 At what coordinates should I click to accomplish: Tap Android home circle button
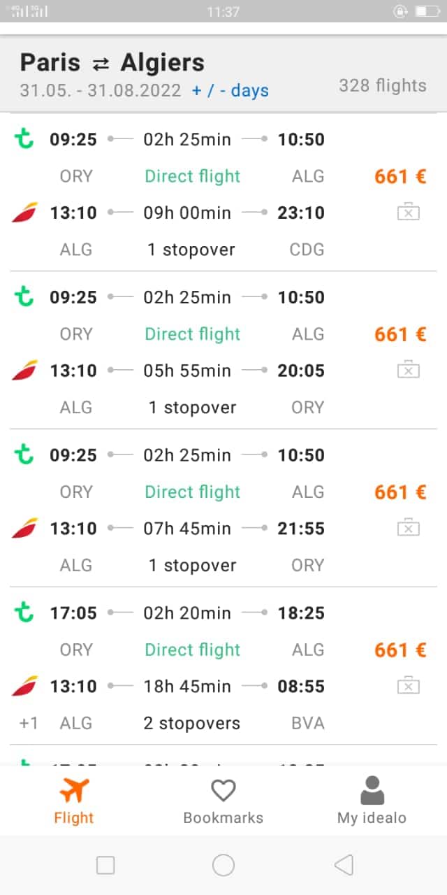point(223,865)
